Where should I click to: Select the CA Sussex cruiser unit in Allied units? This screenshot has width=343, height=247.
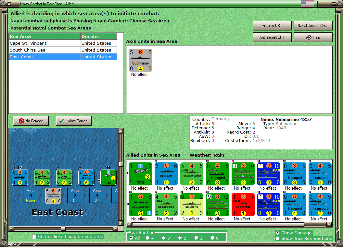tap(166, 174)
